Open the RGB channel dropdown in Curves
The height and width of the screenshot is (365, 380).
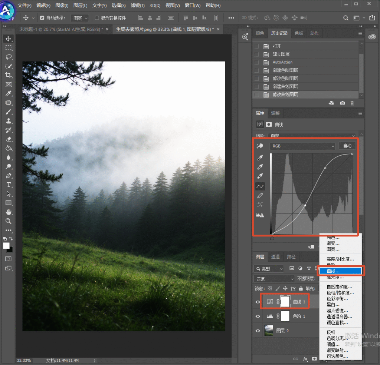click(x=302, y=146)
